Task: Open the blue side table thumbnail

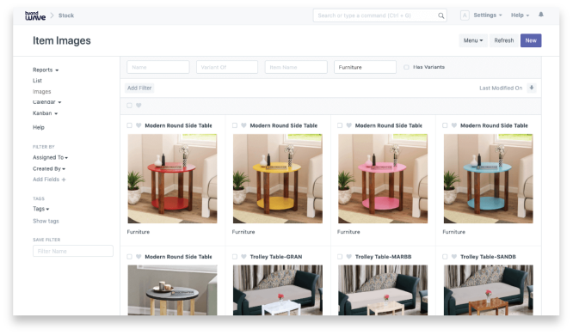Action: [x=488, y=179]
